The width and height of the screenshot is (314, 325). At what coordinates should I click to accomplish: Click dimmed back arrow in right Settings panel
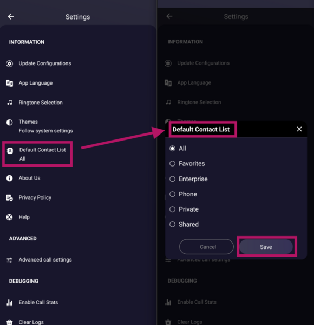(169, 16)
